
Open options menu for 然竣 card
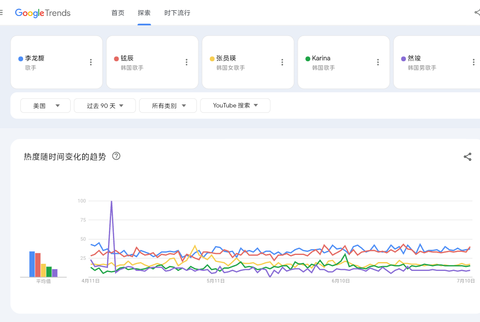tap(474, 62)
